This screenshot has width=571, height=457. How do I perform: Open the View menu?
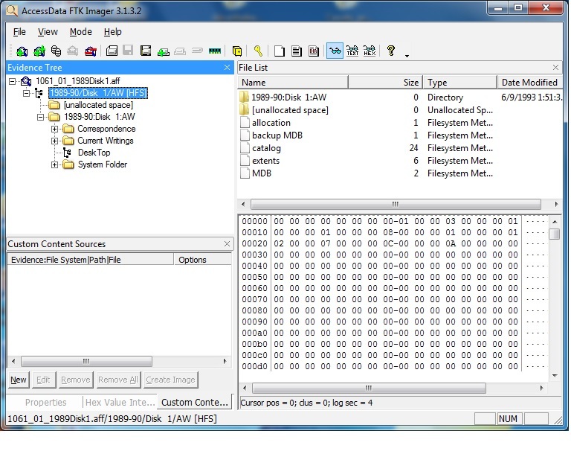coord(48,32)
